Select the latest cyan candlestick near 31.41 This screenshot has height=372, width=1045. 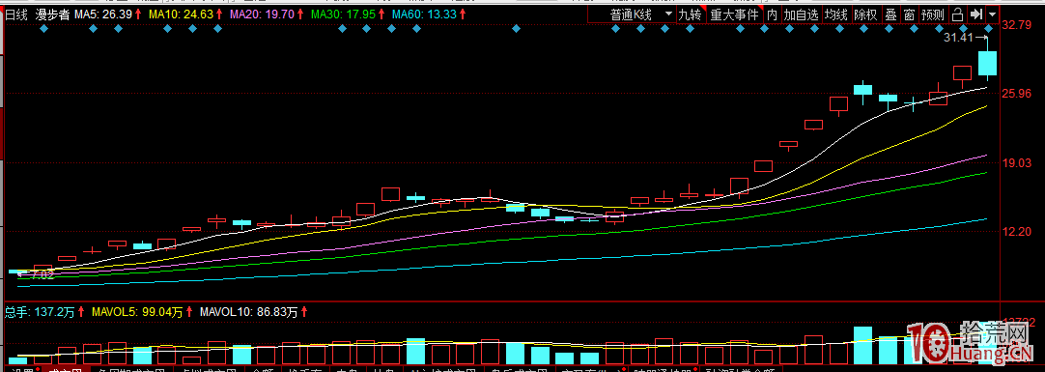coord(987,64)
